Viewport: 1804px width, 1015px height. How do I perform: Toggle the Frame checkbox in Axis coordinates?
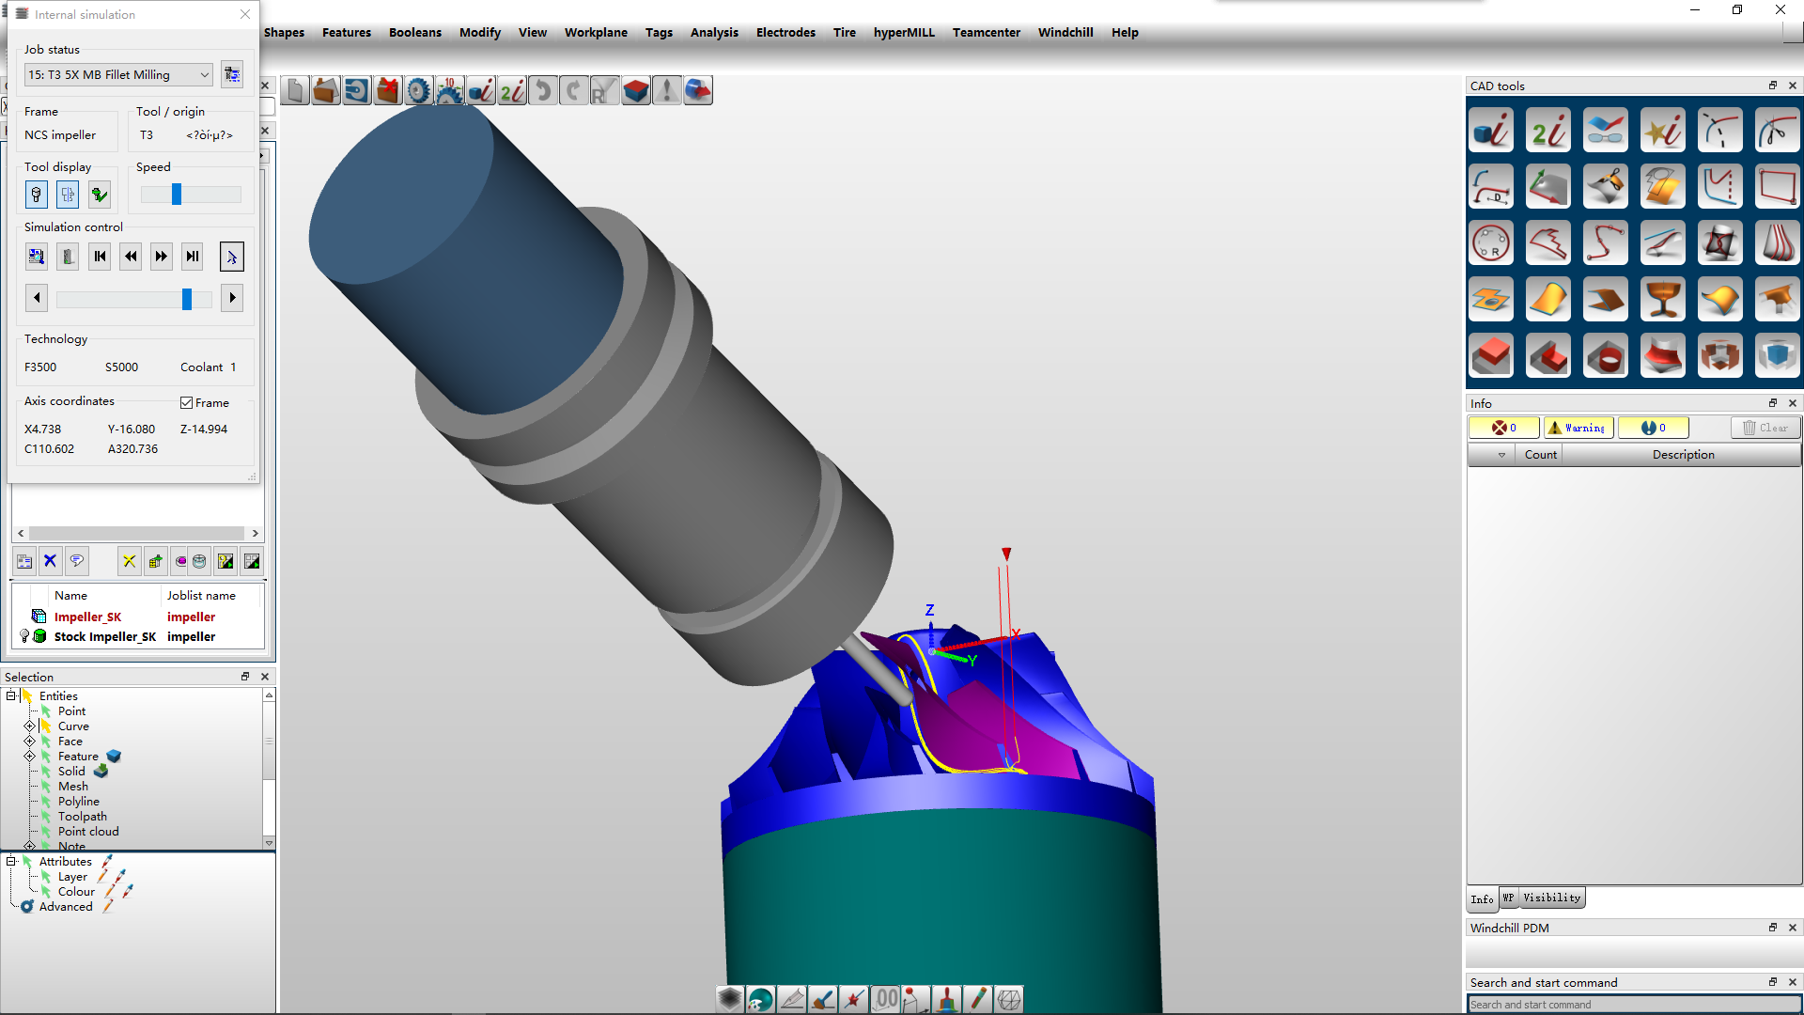186,402
